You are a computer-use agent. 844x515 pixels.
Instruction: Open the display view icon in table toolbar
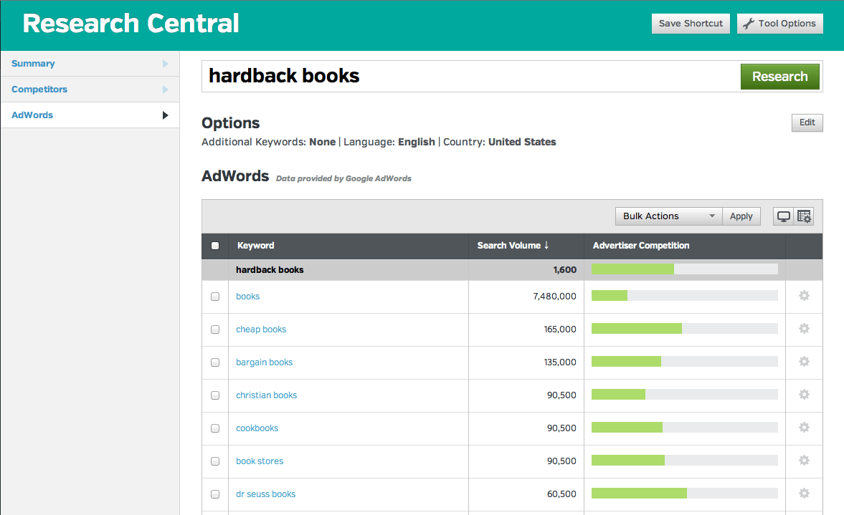783,216
